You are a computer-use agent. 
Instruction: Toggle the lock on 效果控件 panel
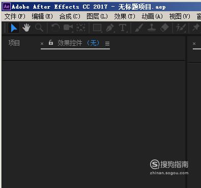(51, 42)
